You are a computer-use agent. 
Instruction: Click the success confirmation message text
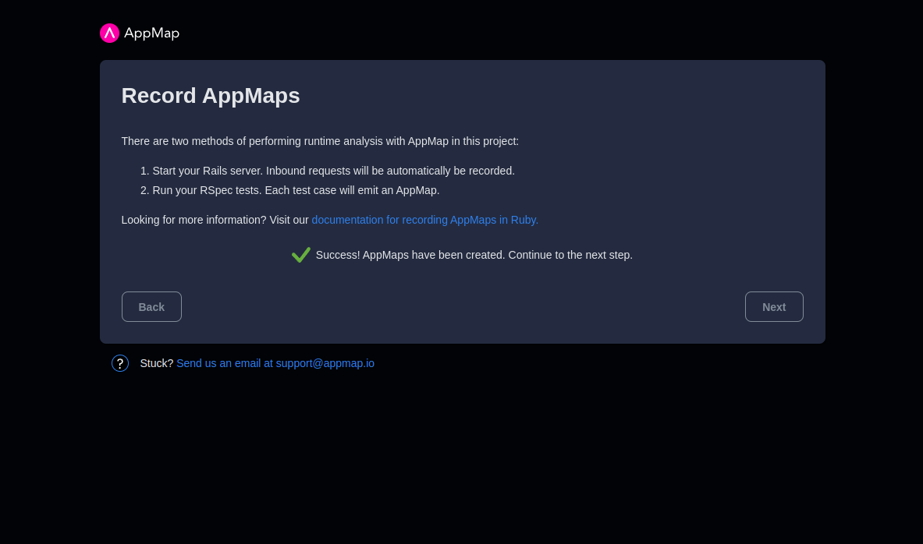point(474,255)
